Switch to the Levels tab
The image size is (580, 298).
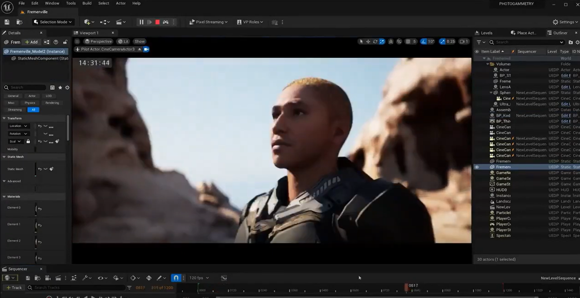[486, 33]
